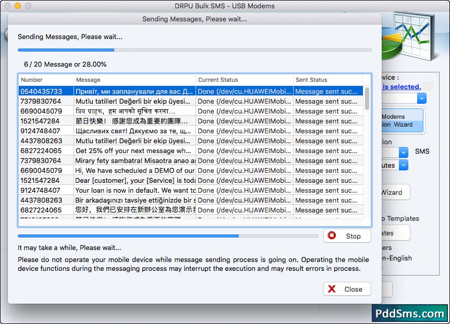Click the USB Modems Connection Wizard button
The width and height of the screenshot is (450, 324).
coord(402,120)
